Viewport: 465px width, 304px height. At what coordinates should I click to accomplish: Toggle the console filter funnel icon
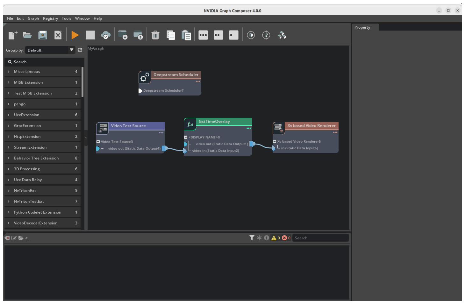click(252, 238)
